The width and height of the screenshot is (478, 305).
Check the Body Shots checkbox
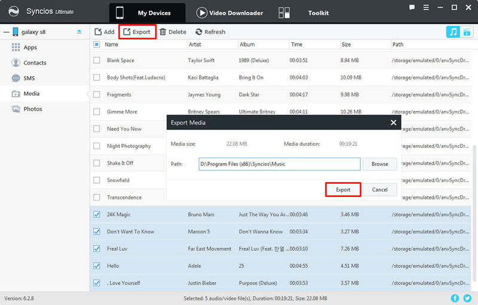click(x=97, y=78)
